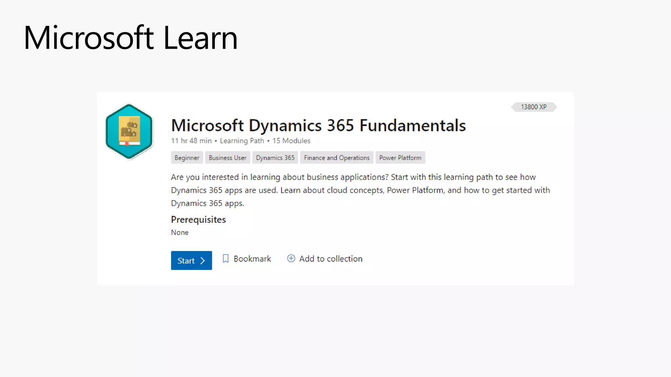
Task: Click the Prerequisites heading
Action: point(198,220)
